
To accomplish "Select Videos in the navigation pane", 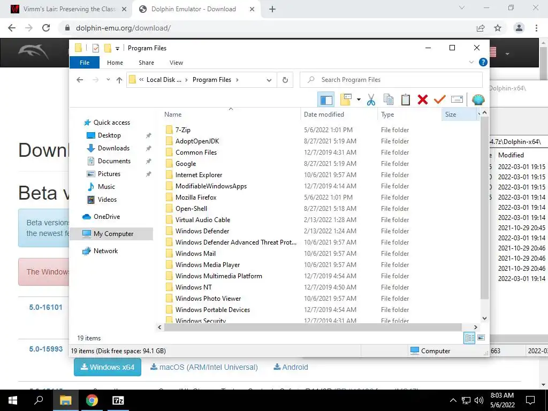I will point(107,200).
